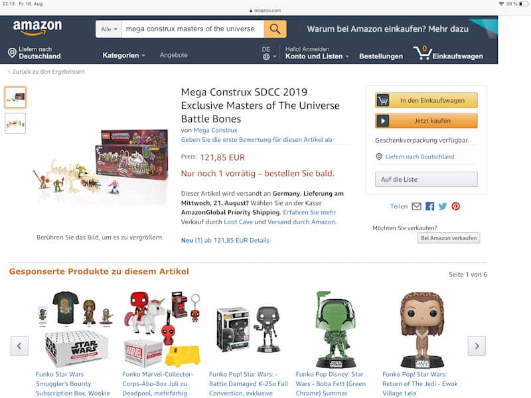Share the product on Facebook
Screen dimensions: 531x398
(x=429, y=206)
